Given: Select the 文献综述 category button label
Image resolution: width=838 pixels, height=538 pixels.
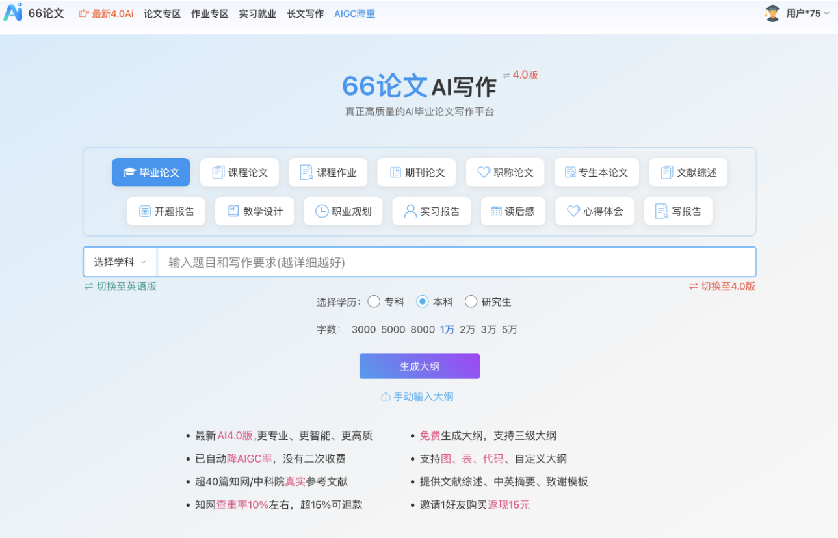Looking at the screenshot, I should pos(697,172).
